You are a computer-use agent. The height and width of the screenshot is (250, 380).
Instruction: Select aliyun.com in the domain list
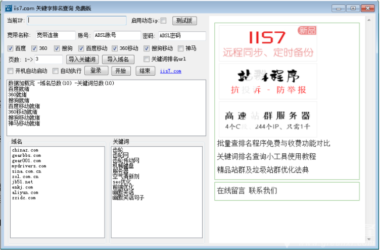click(25, 193)
